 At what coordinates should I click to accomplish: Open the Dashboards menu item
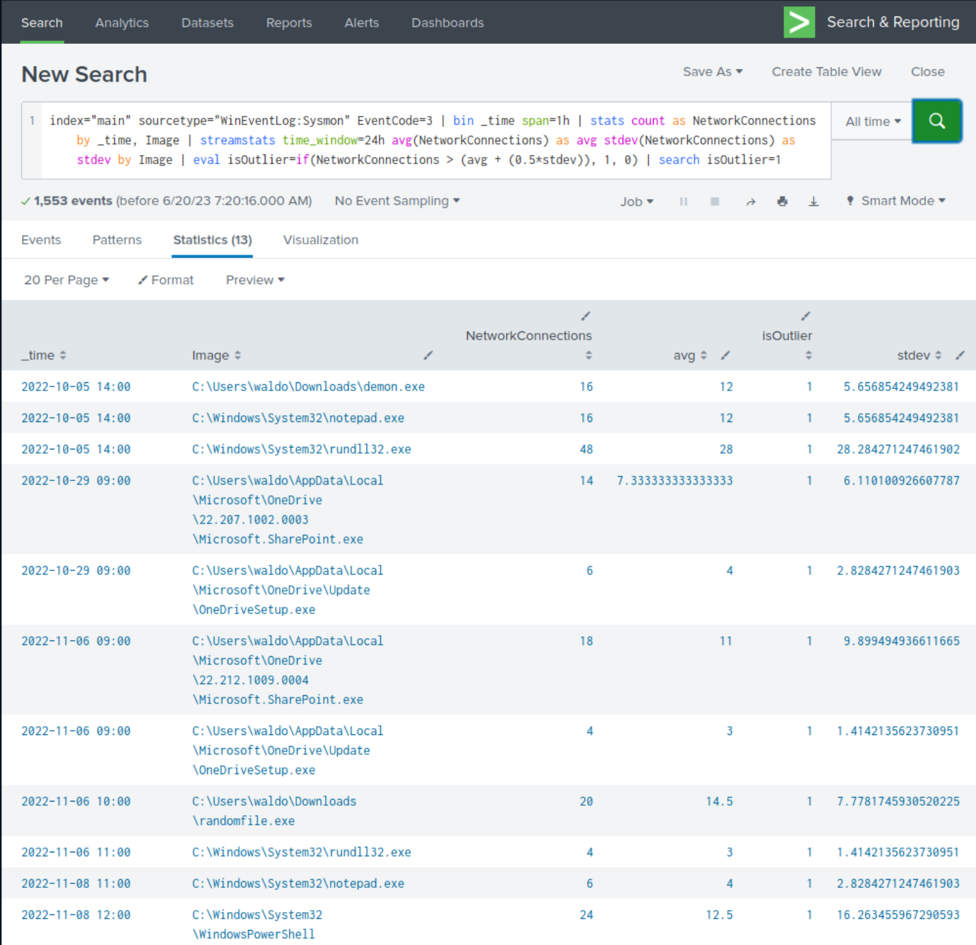coord(447,23)
